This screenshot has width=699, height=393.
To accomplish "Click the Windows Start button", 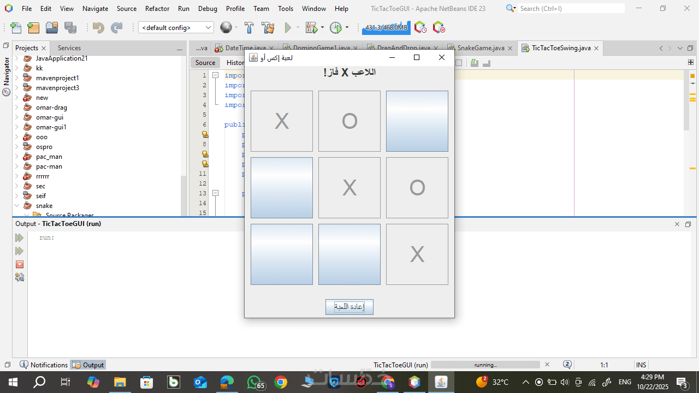I will click(x=13, y=382).
